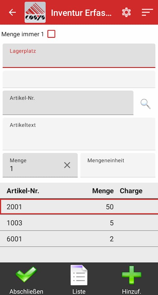Click into the Menge quantity field
The image size is (158, 295).
[40, 165]
